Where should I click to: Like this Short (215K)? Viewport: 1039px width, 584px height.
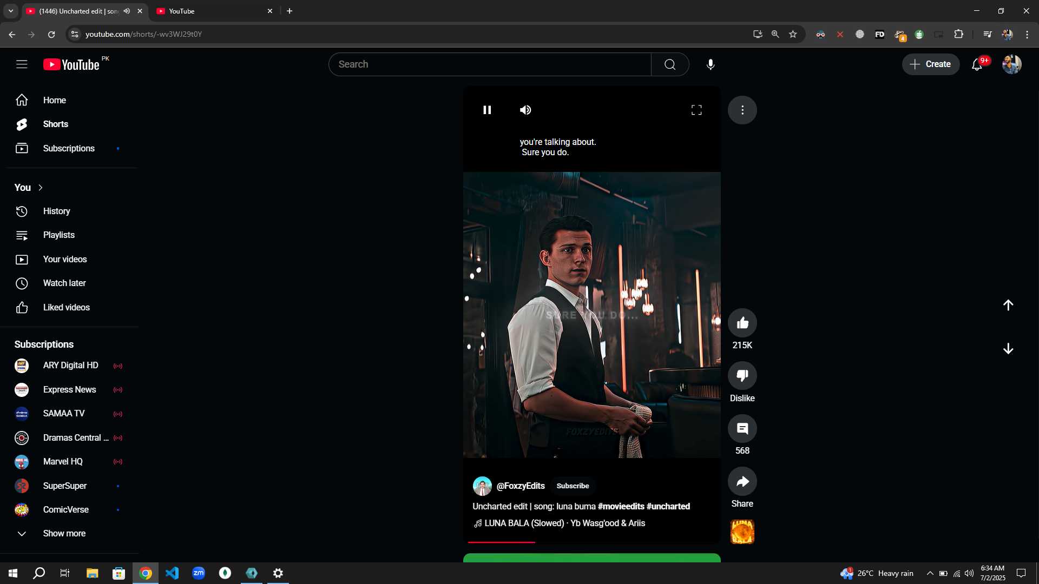pos(742,323)
